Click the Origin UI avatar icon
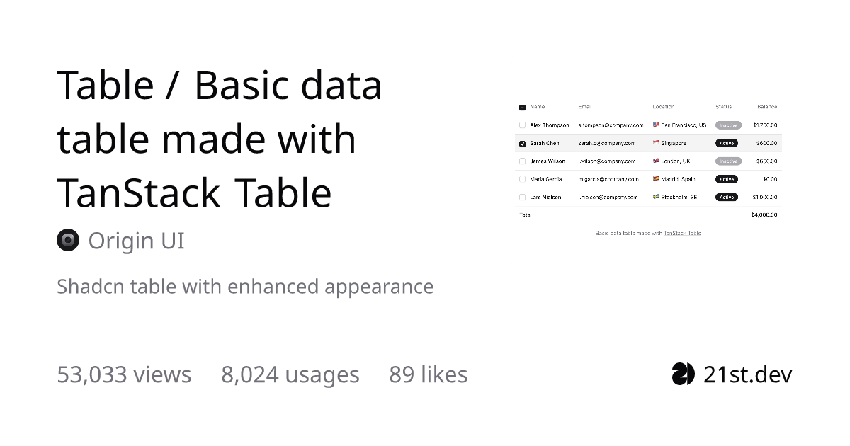The image size is (850, 446). [68, 241]
